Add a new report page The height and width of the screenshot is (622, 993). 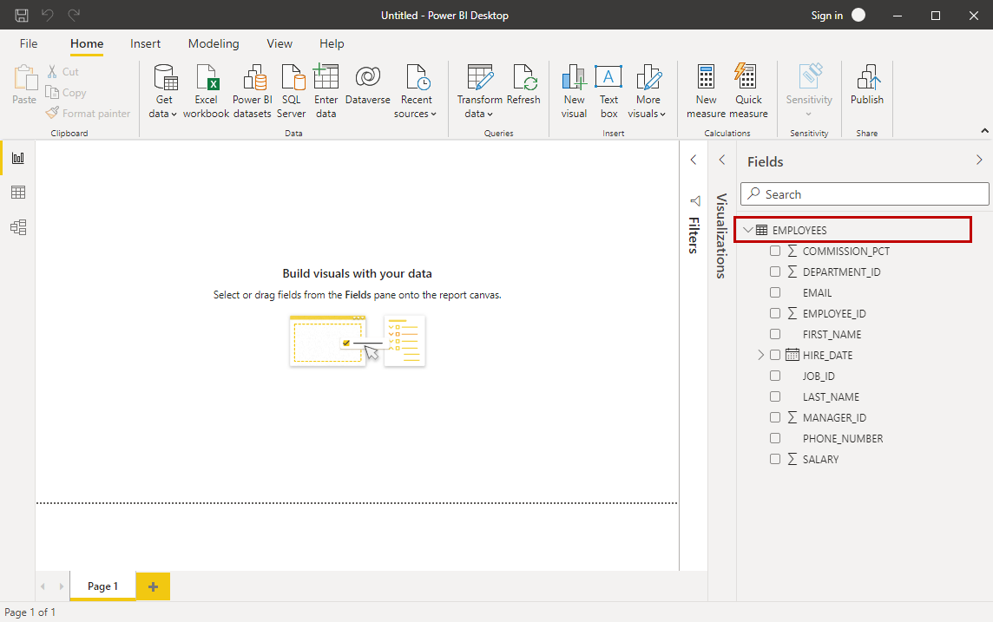click(x=153, y=587)
